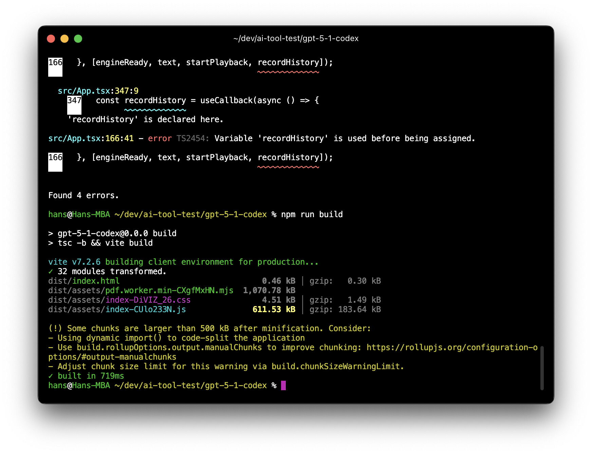Click the typed 'npm run build' command
592x454 pixels.
[x=312, y=214]
